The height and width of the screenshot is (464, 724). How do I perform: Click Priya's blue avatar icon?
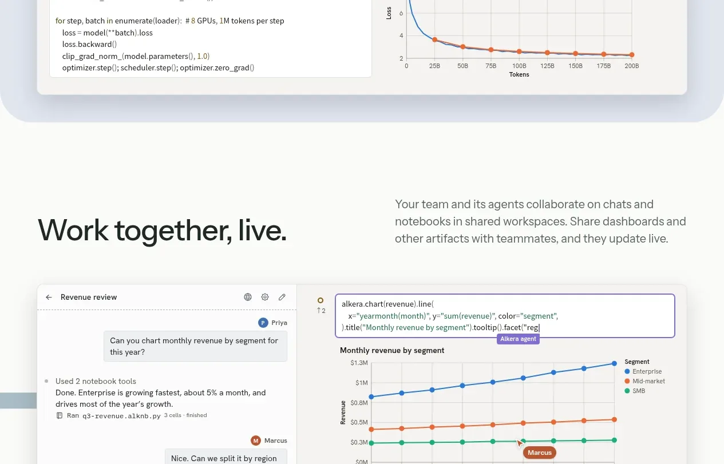(263, 323)
